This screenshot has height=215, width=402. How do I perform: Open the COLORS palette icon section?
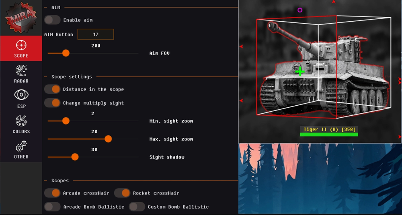click(21, 121)
